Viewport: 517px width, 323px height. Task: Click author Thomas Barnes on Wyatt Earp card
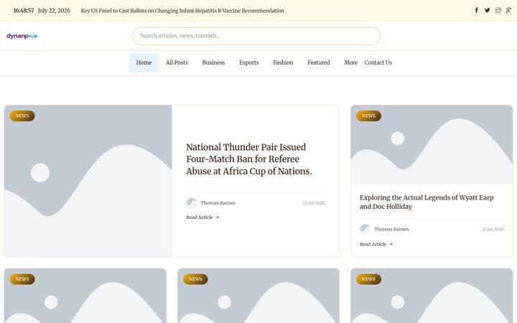click(391, 229)
